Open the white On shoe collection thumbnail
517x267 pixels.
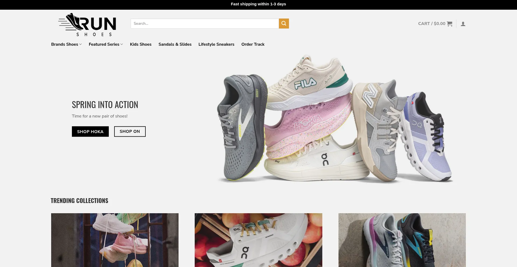(x=258, y=240)
